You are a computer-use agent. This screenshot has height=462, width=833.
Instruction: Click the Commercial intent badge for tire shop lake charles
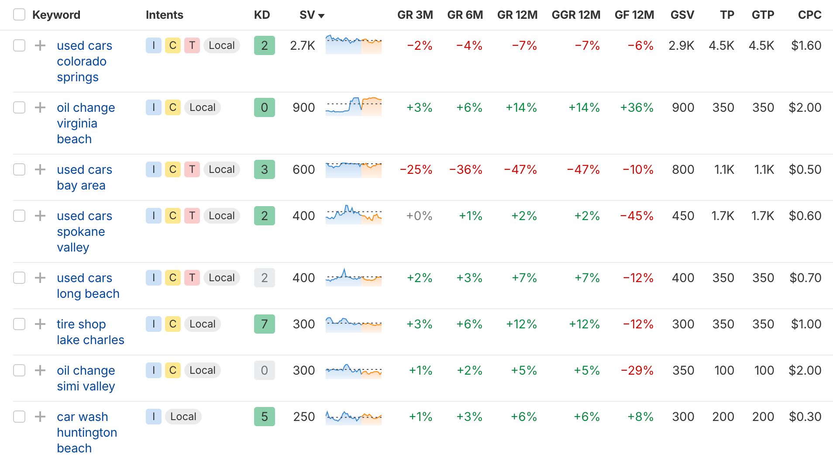(173, 324)
